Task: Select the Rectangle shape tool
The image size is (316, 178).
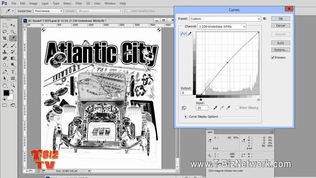Action: pyautogui.click(x=13, y=78)
